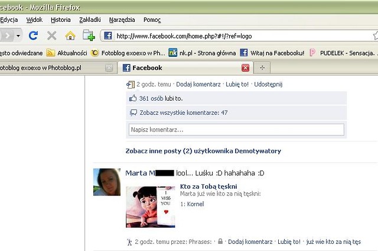Open the navigation history dropdown arrow

tap(18, 36)
